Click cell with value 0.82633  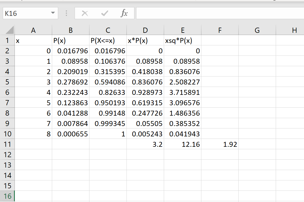(108, 92)
